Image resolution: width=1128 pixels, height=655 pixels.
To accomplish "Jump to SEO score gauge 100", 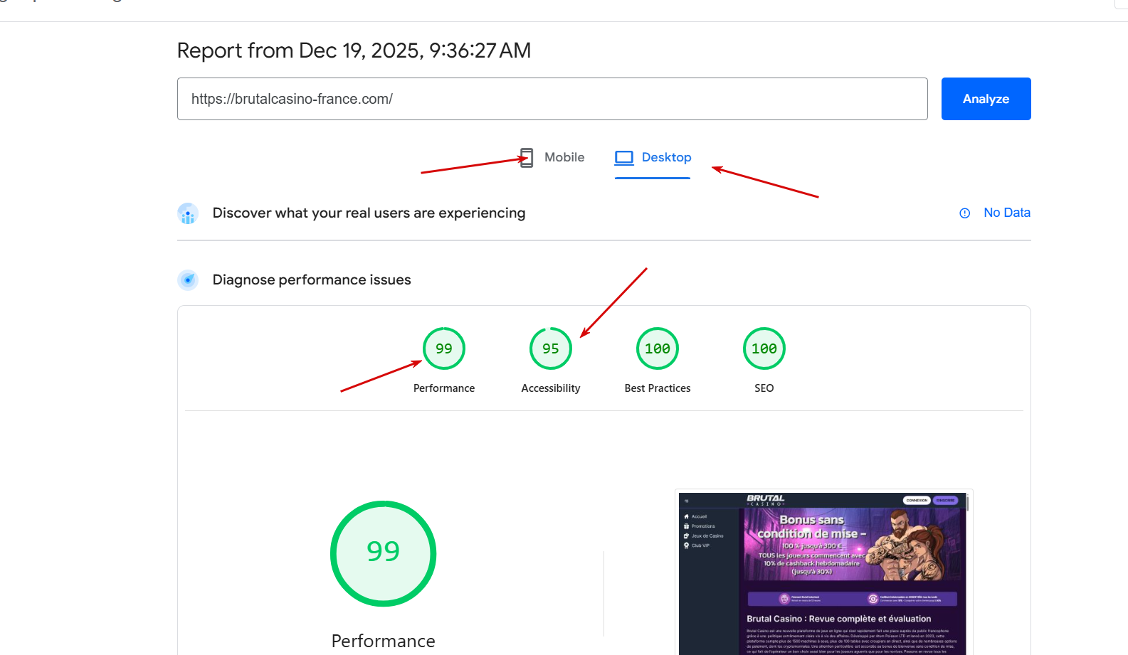I will [764, 348].
